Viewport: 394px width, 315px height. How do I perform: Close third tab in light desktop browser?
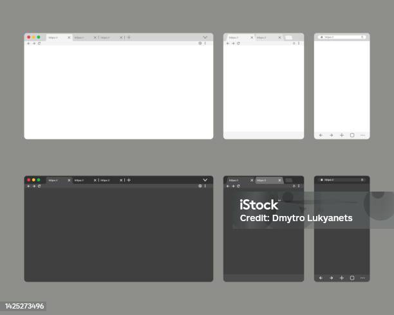(121, 38)
